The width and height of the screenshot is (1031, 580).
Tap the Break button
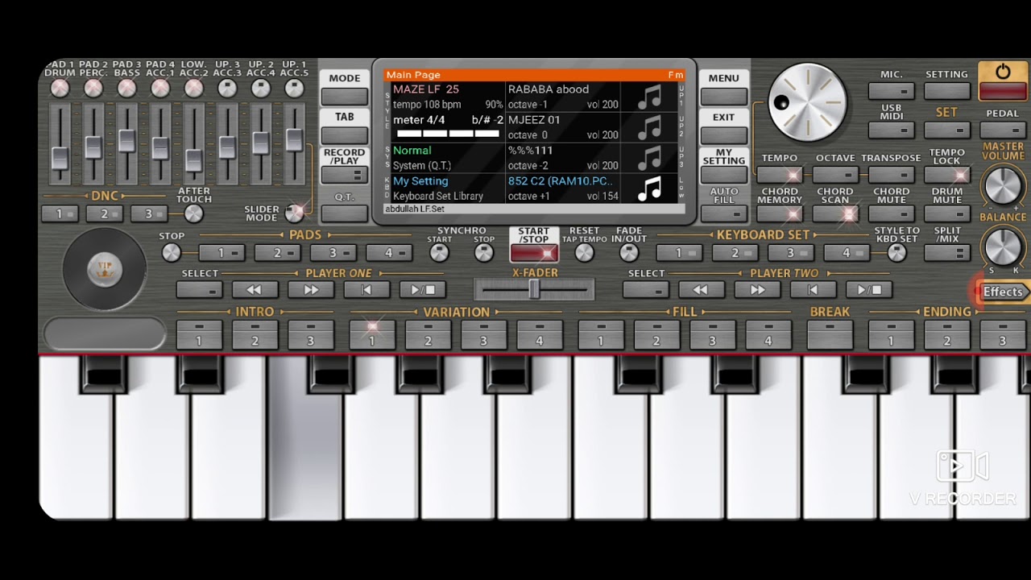coord(830,334)
